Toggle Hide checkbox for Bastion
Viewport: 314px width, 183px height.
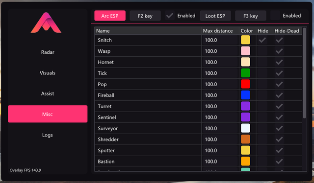[262, 161]
